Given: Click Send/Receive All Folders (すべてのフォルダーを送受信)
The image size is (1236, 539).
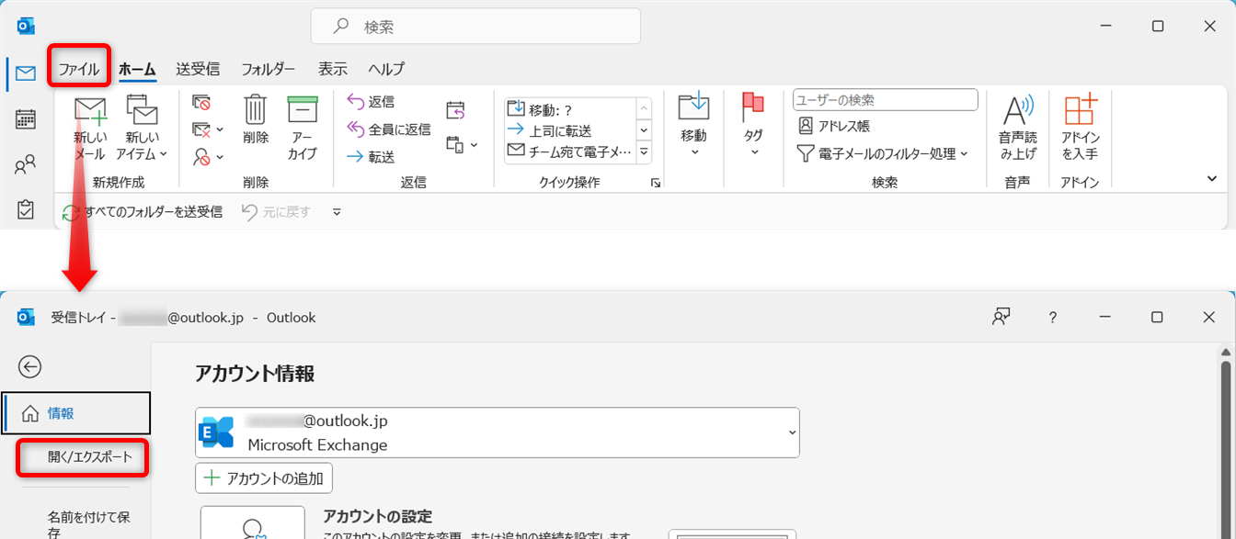Looking at the screenshot, I should 143,212.
